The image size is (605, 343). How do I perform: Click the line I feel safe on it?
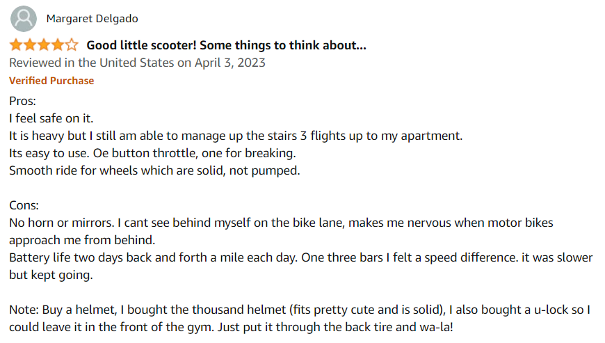point(51,118)
